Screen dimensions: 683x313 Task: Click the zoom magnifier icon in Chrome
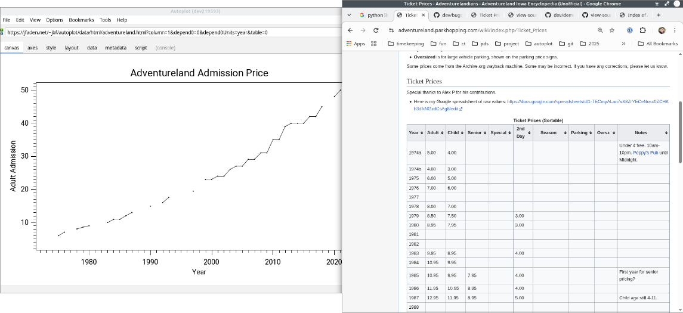pyautogui.click(x=600, y=30)
